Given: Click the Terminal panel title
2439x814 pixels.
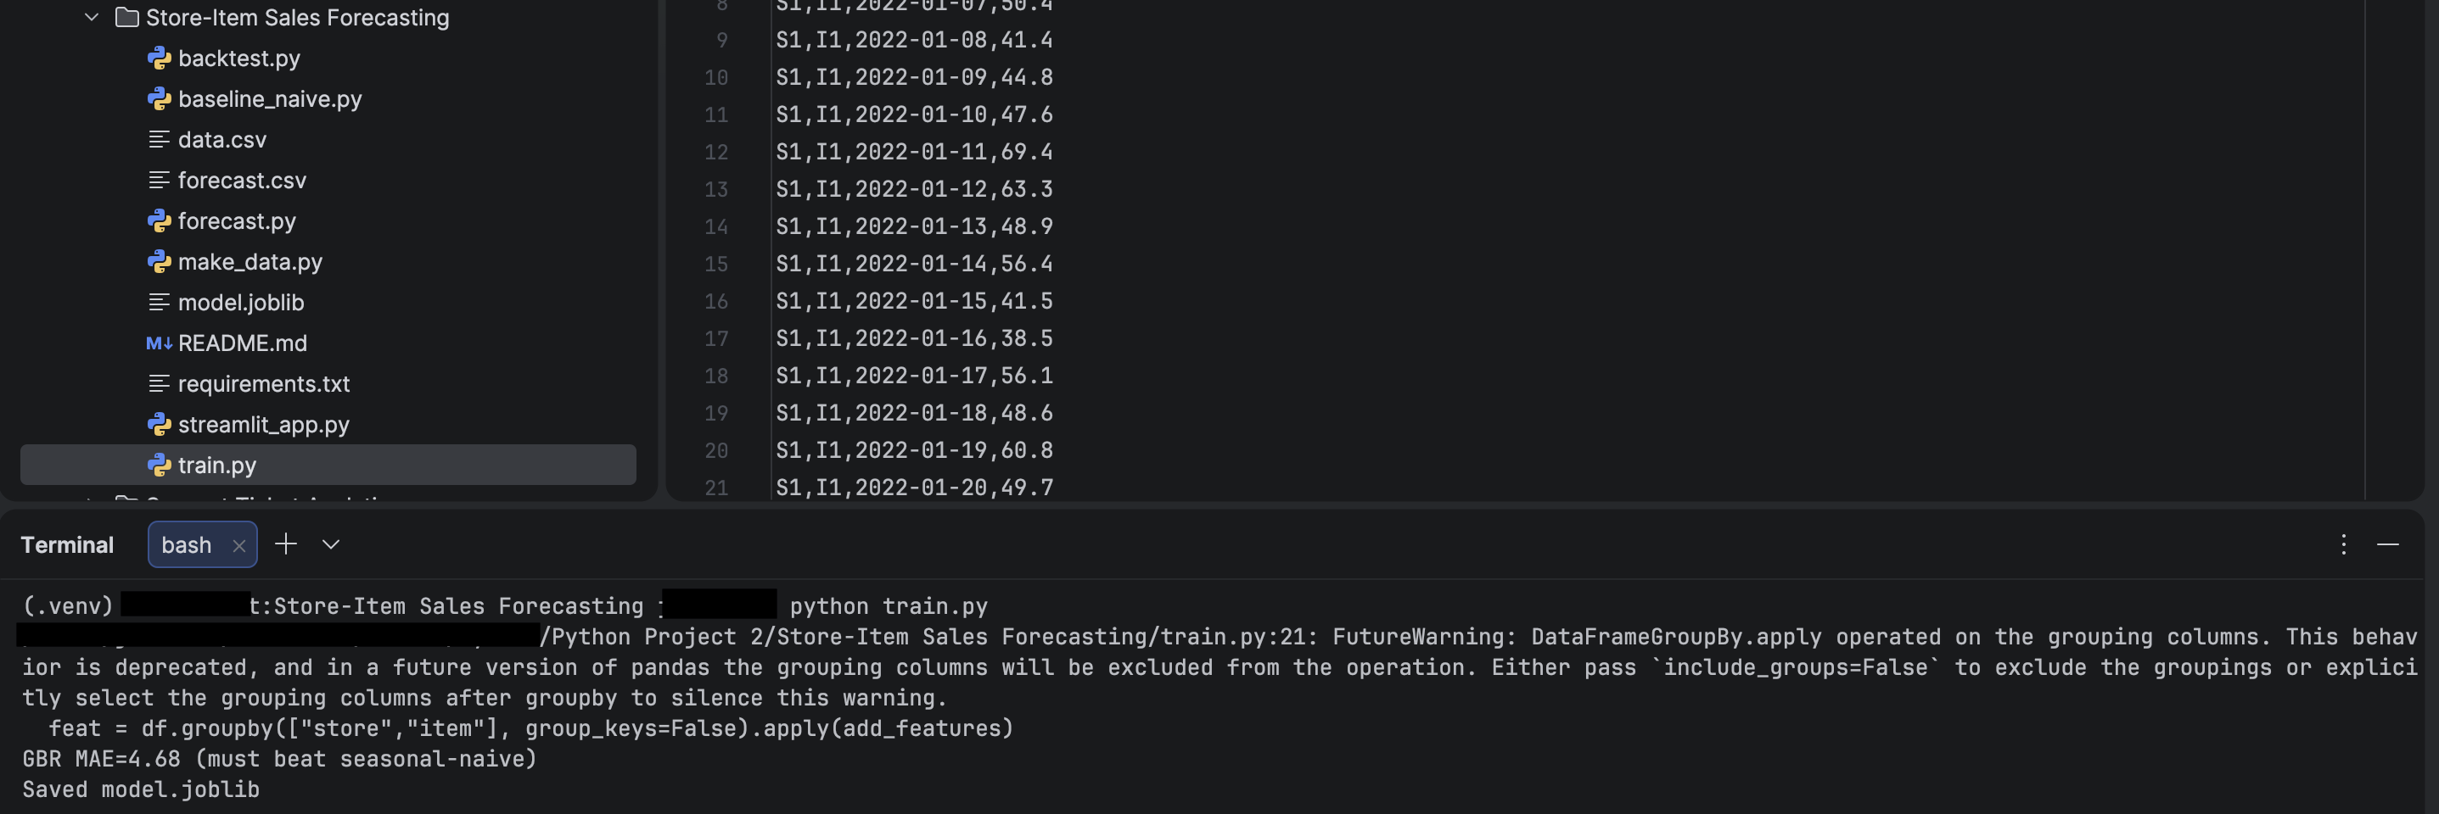Looking at the screenshot, I should tap(67, 545).
